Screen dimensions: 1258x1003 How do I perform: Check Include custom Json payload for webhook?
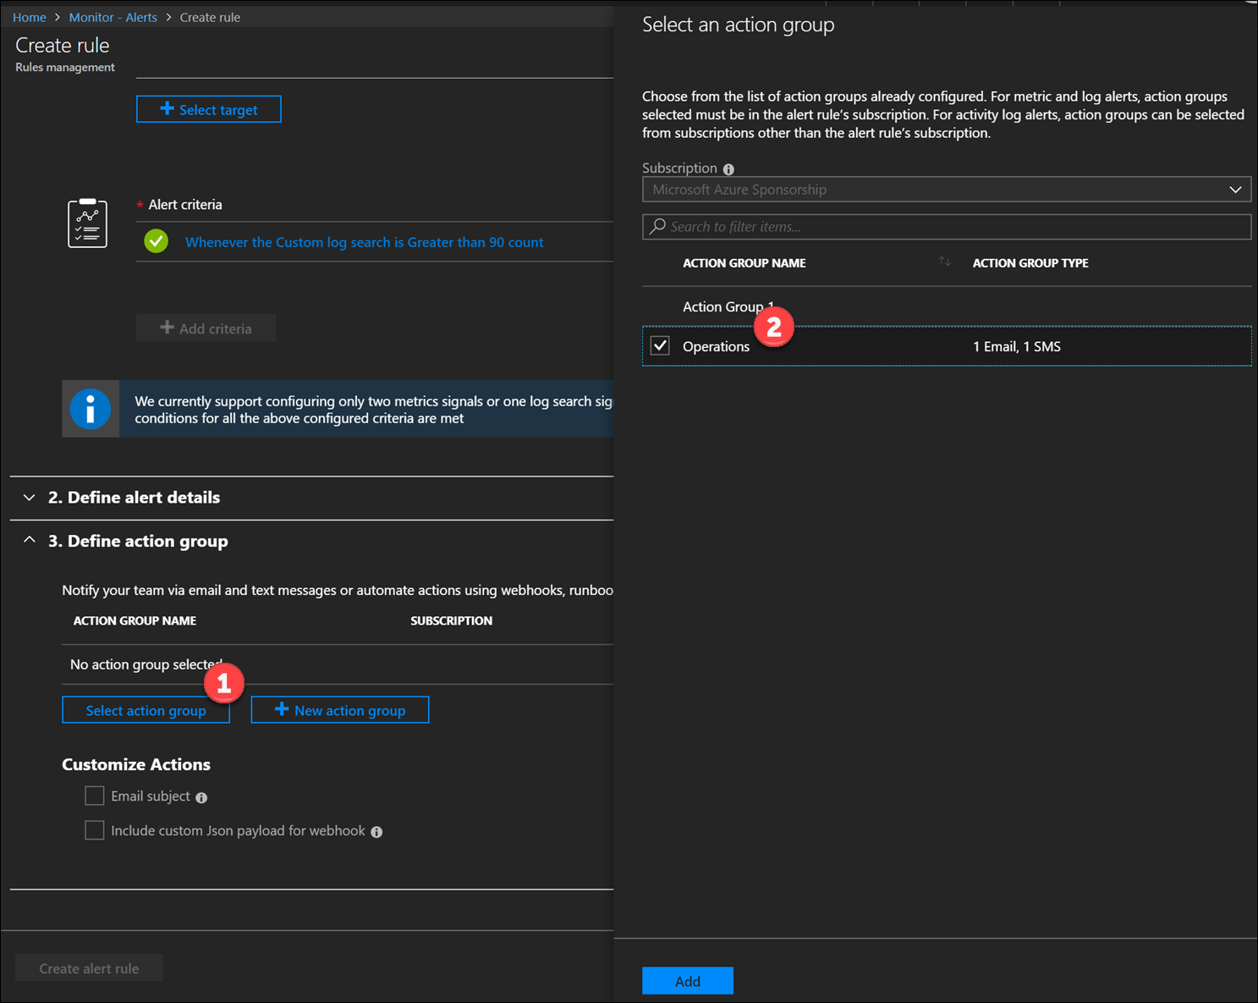tap(95, 830)
